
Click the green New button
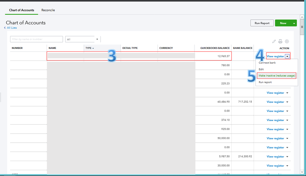(x=283, y=23)
